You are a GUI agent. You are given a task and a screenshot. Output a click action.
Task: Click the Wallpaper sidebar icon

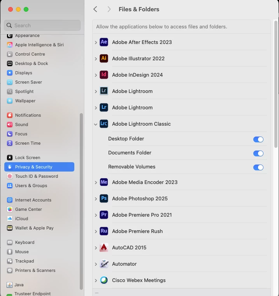tap(10, 101)
